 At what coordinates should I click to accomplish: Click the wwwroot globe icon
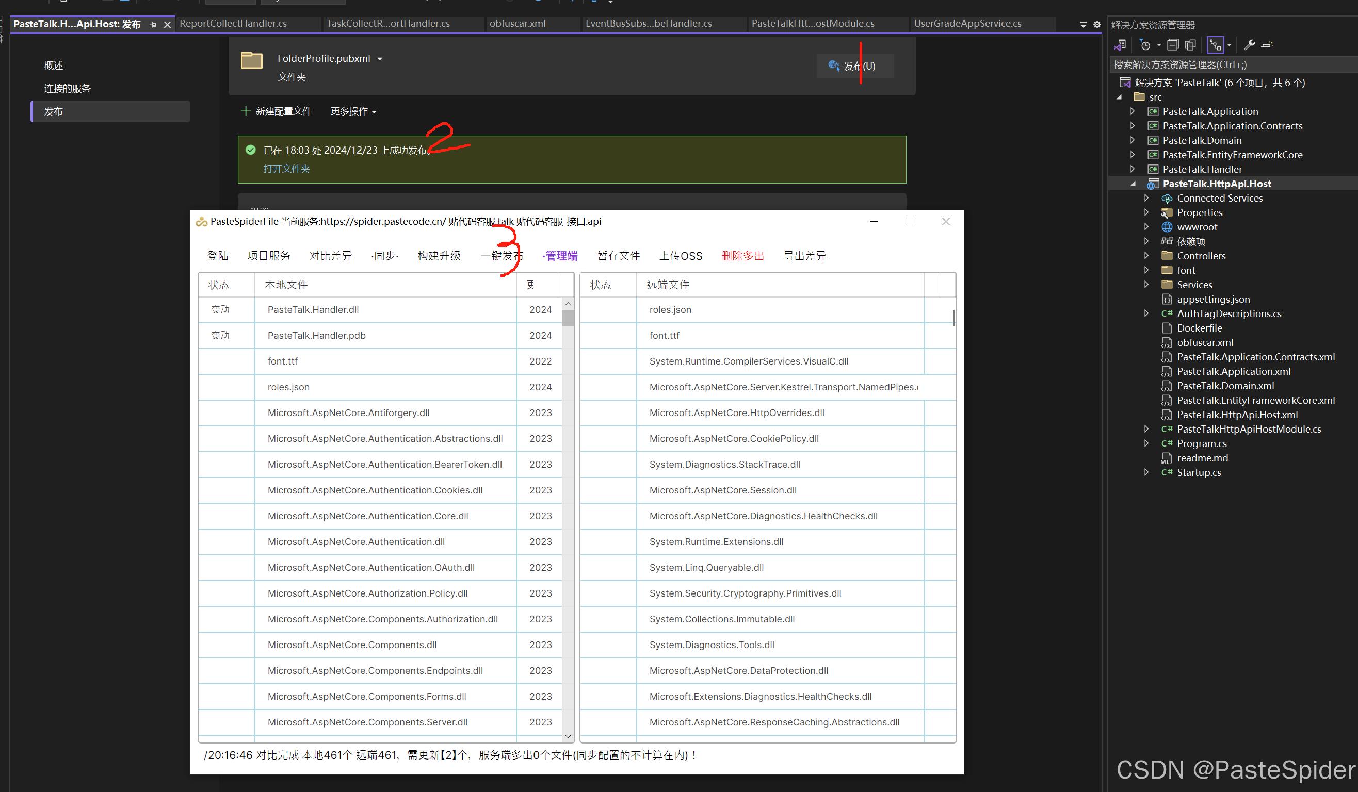1167,227
